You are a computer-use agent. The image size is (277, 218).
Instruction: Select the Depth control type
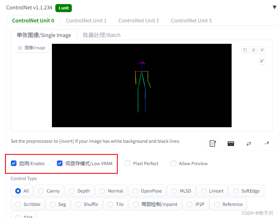click(80, 191)
